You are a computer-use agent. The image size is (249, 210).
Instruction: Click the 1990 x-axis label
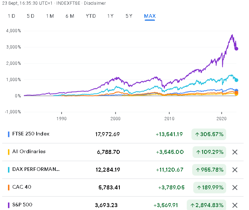pos(62,119)
